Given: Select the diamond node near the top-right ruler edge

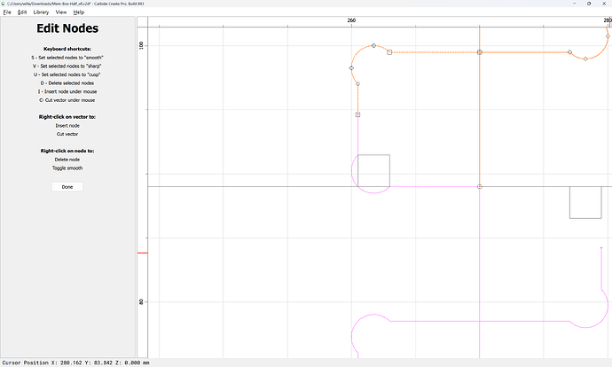Looking at the screenshot, I should (608, 36).
